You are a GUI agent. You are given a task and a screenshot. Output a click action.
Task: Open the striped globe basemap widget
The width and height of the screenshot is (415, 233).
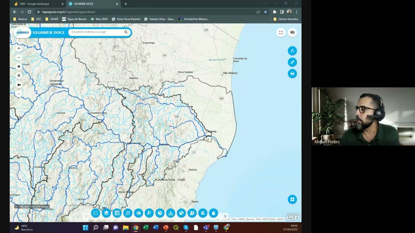tap(160, 213)
